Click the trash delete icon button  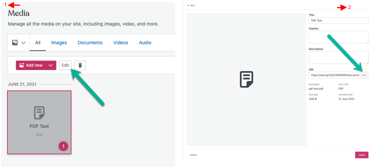(80, 65)
